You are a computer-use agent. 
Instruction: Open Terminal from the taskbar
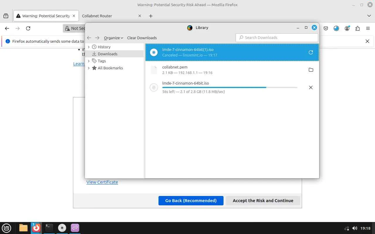coord(49,228)
